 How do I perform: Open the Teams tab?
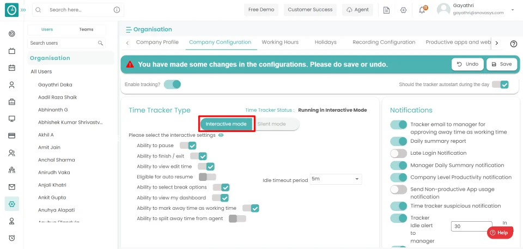[x=86, y=30]
